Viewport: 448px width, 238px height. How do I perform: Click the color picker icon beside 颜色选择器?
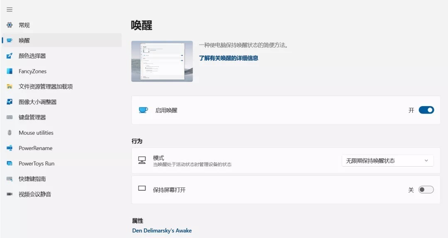pyautogui.click(x=10, y=56)
